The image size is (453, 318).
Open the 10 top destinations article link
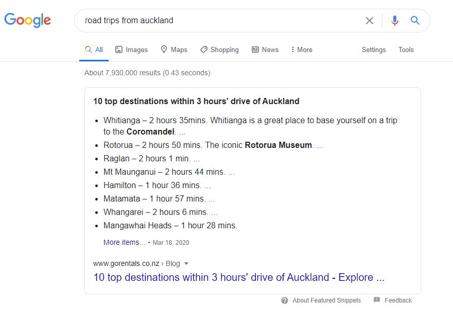pyautogui.click(x=238, y=277)
